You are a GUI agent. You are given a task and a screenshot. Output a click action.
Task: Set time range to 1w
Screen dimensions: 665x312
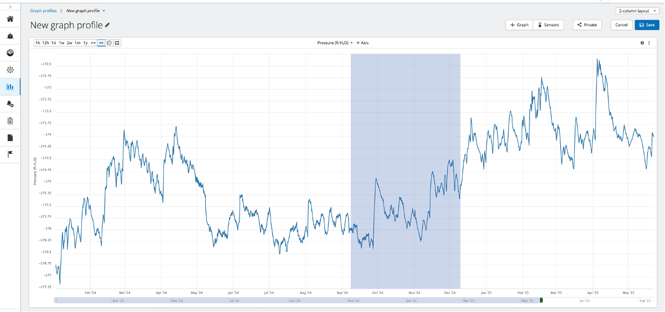click(x=62, y=43)
